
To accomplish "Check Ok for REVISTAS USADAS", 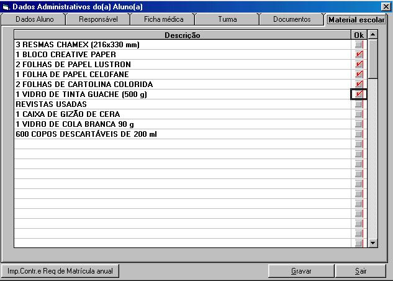I will 358,104.
